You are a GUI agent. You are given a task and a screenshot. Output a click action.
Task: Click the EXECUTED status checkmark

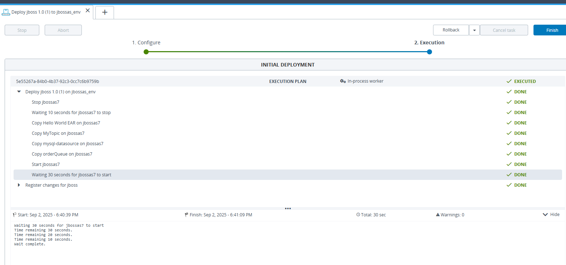click(x=509, y=82)
